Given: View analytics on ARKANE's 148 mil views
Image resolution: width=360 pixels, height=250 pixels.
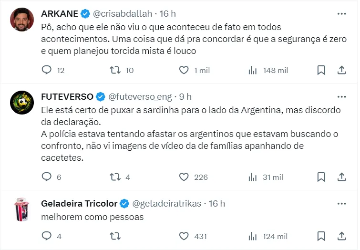Looking at the screenshot, I should (253, 70).
